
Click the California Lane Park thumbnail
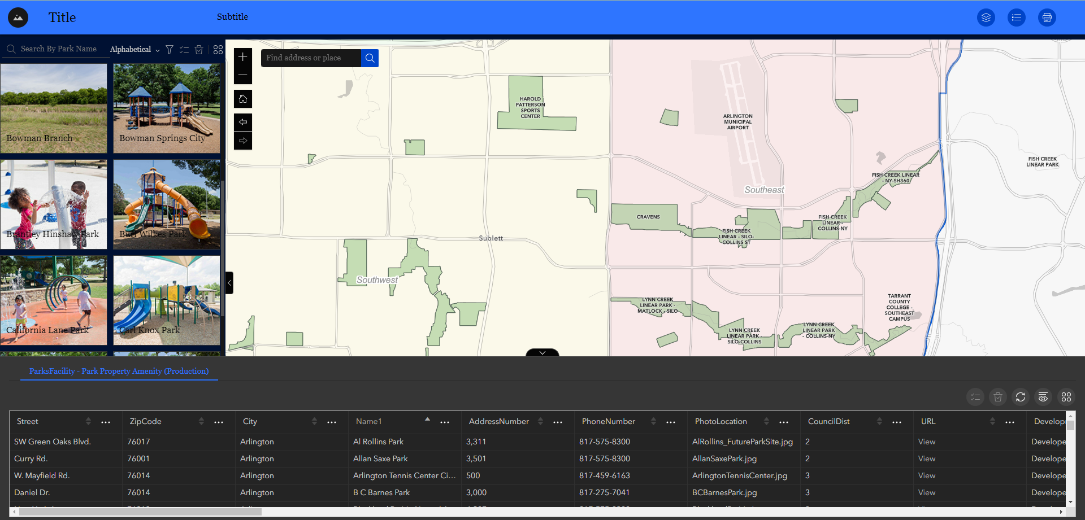point(54,300)
